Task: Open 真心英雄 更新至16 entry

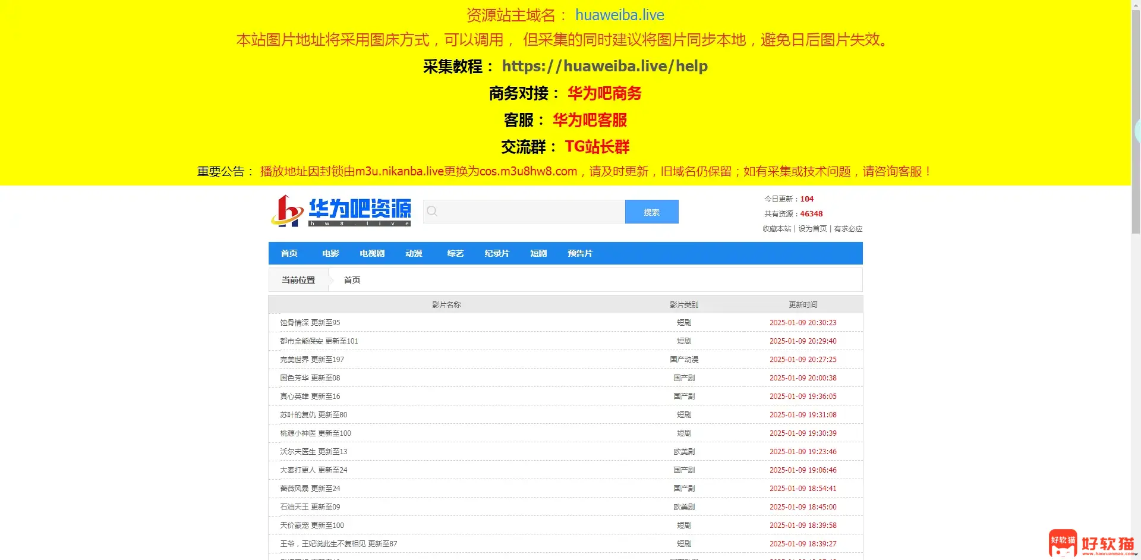Action: click(x=310, y=397)
